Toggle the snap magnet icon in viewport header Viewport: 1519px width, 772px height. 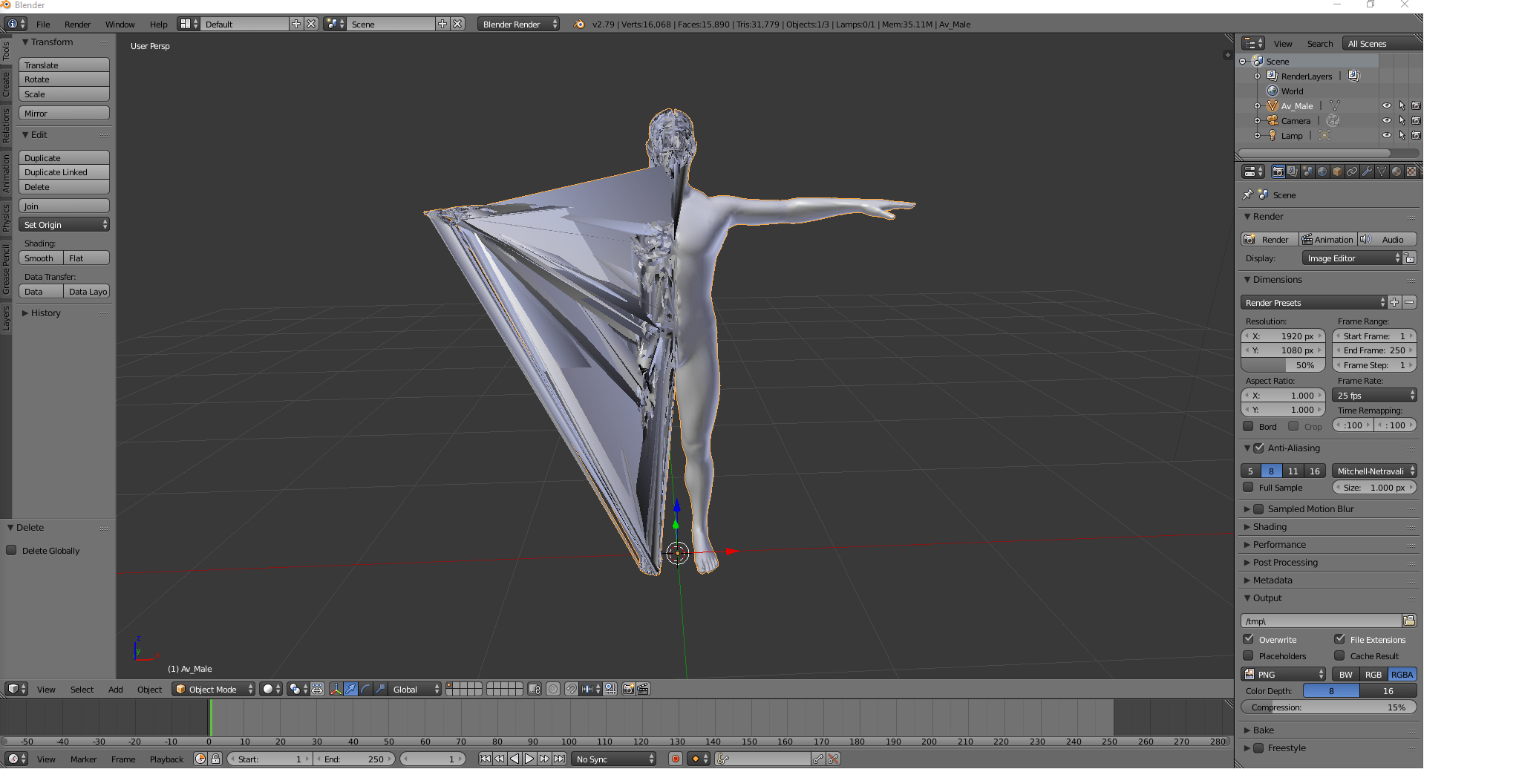tap(571, 689)
